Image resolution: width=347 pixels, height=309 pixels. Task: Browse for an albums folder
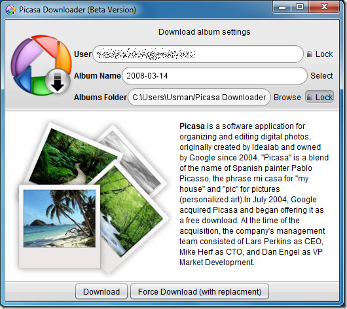(x=287, y=97)
